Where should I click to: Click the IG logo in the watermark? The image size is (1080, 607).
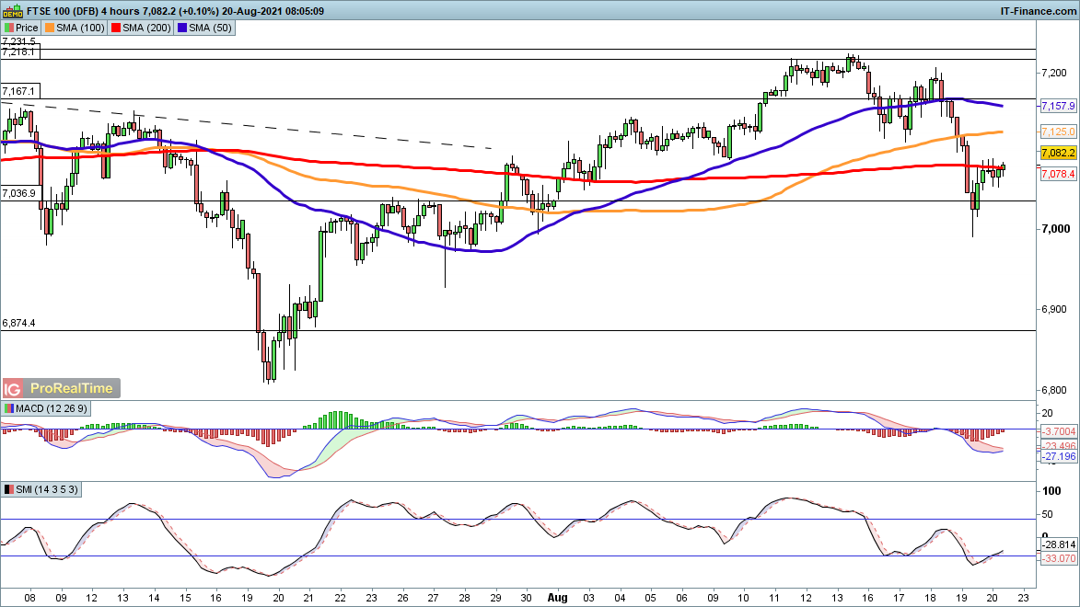[13, 388]
